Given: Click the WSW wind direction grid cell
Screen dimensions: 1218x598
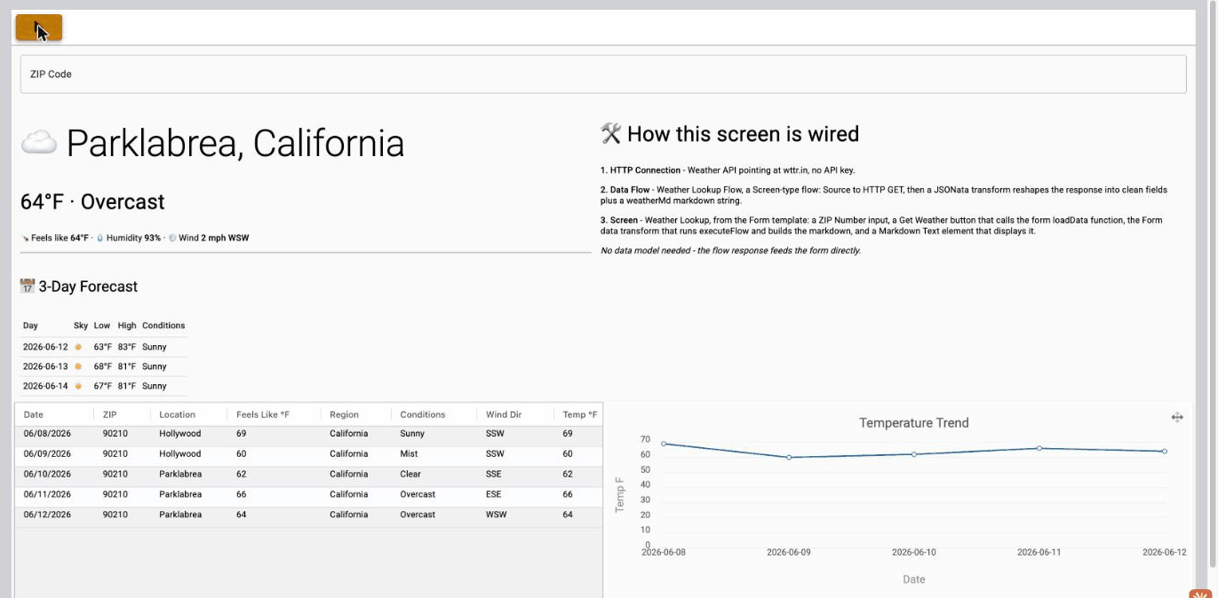Looking at the screenshot, I should pos(497,515).
